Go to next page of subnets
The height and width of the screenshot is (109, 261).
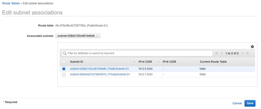pyautogui.click(x=243, y=53)
